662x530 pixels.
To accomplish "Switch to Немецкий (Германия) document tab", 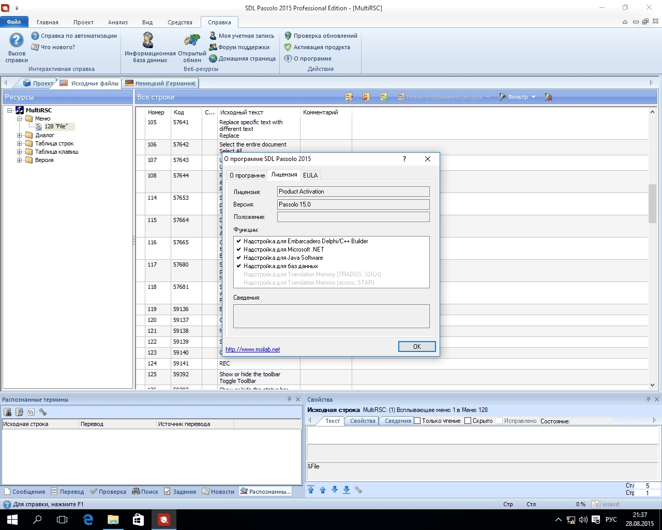I will click(160, 83).
